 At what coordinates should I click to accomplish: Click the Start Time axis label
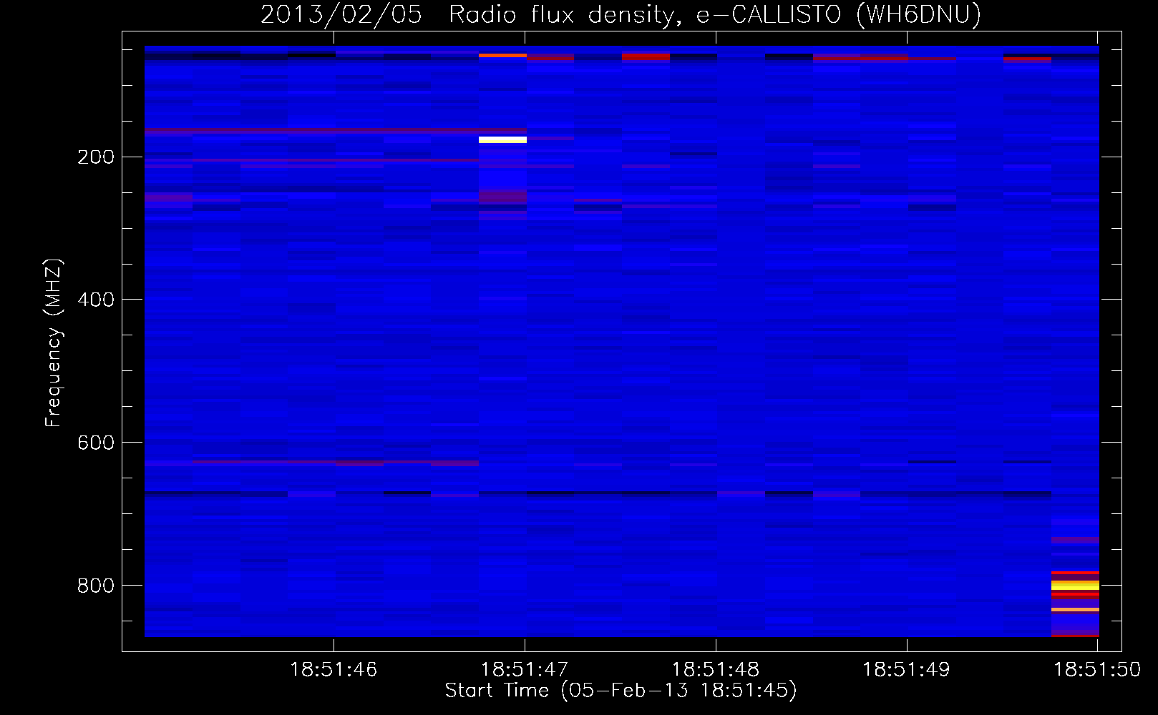pos(621,691)
